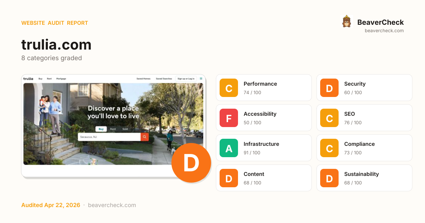
Task: Click the SEO grade C badge
Action: point(329,118)
